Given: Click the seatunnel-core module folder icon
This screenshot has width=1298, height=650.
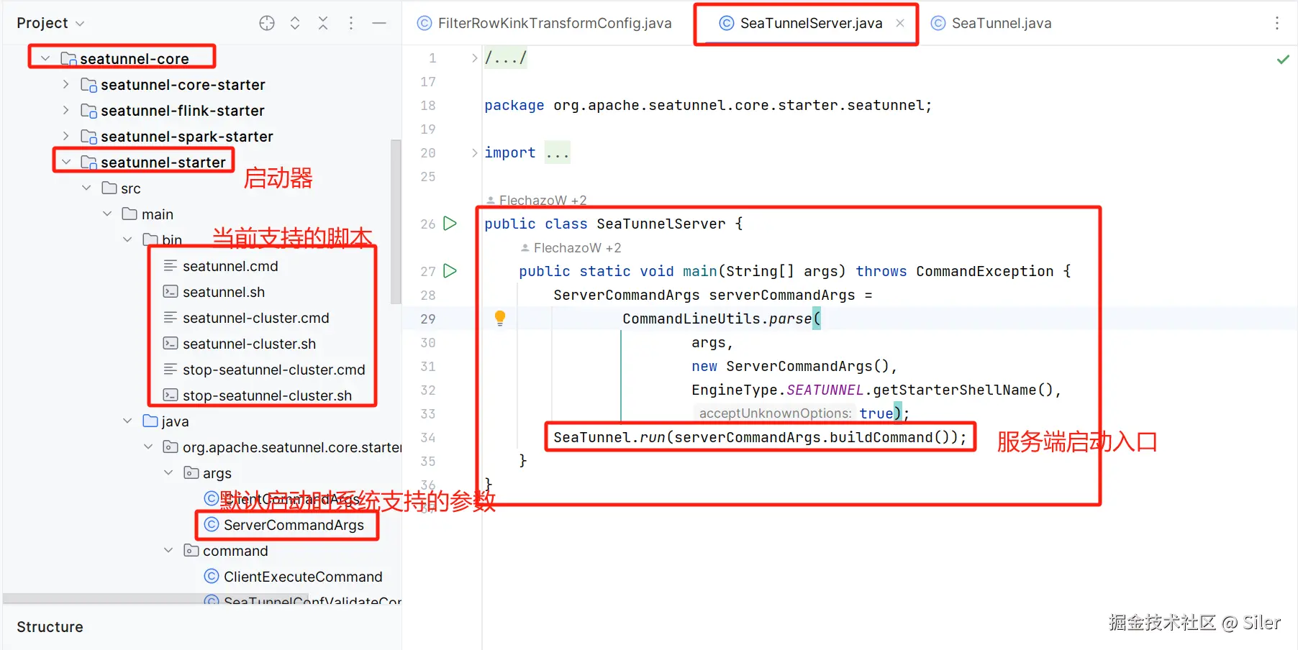Looking at the screenshot, I should [x=68, y=59].
